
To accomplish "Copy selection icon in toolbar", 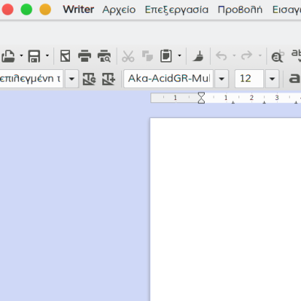I will (147, 56).
